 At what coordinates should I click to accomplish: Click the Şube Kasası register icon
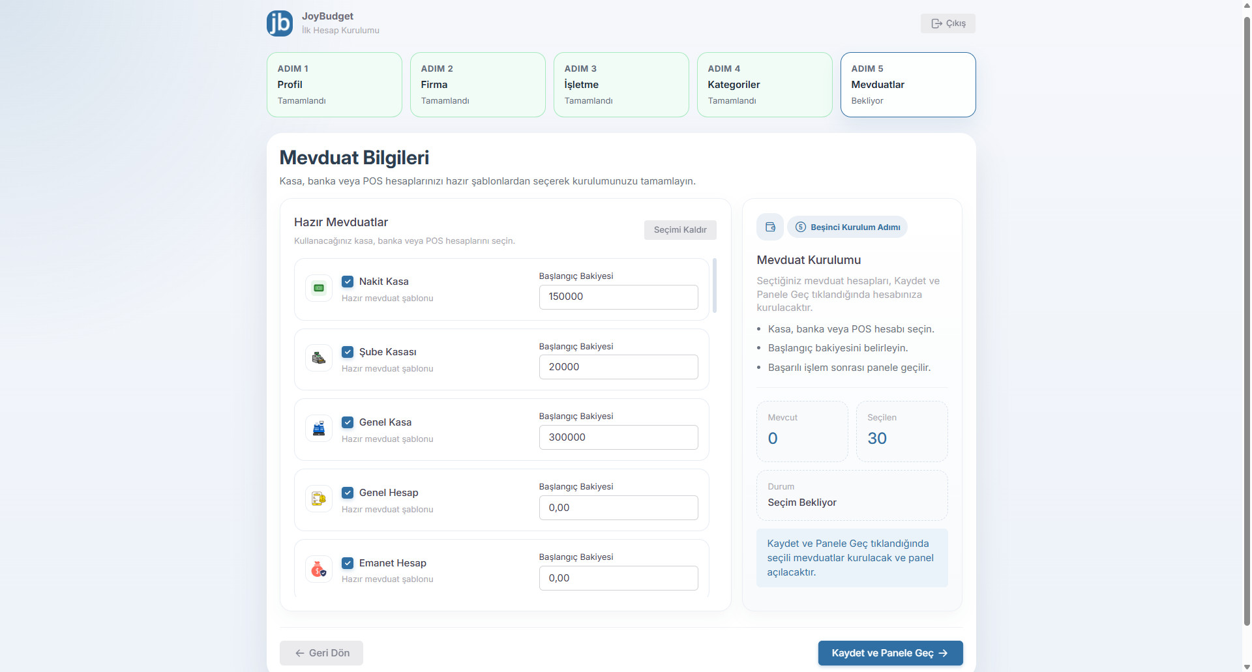point(319,358)
